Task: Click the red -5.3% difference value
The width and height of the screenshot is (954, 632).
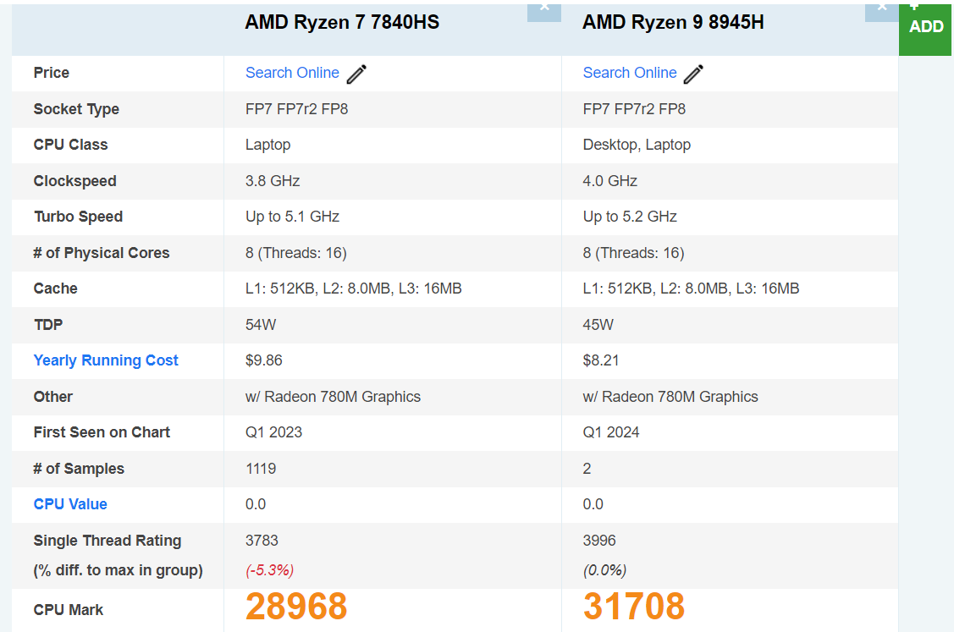Action: click(x=270, y=570)
